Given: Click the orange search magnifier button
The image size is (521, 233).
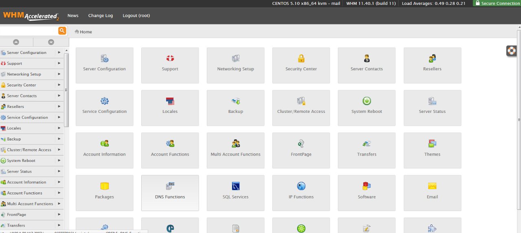Looking at the screenshot, I should click(62, 31).
